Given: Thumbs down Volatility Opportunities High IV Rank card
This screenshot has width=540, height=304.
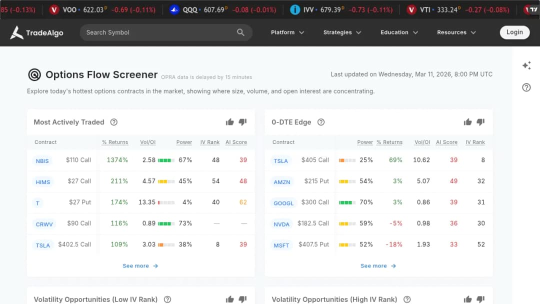Looking at the screenshot, I should [x=481, y=299].
